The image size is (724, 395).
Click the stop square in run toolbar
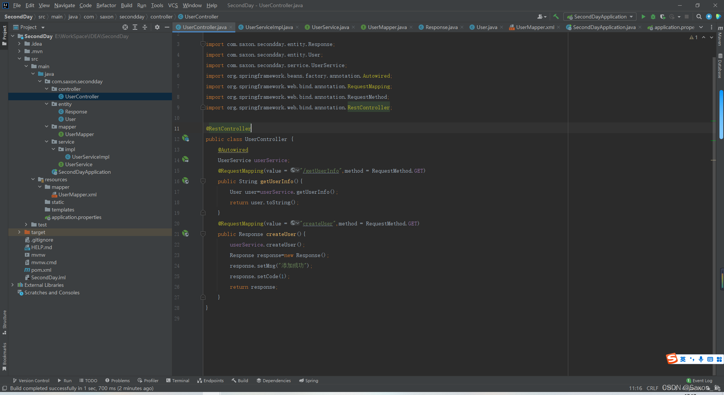(687, 17)
